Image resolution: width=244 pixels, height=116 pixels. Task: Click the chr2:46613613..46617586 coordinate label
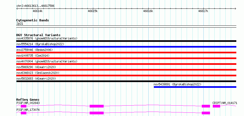35,6
